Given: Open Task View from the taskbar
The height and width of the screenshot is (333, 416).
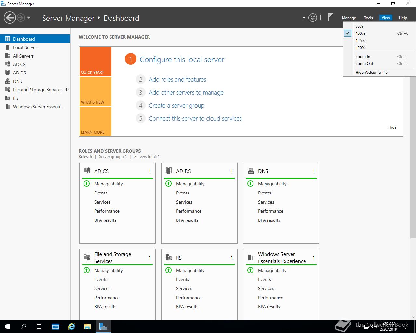Looking at the screenshot, I should coord(39,326).
